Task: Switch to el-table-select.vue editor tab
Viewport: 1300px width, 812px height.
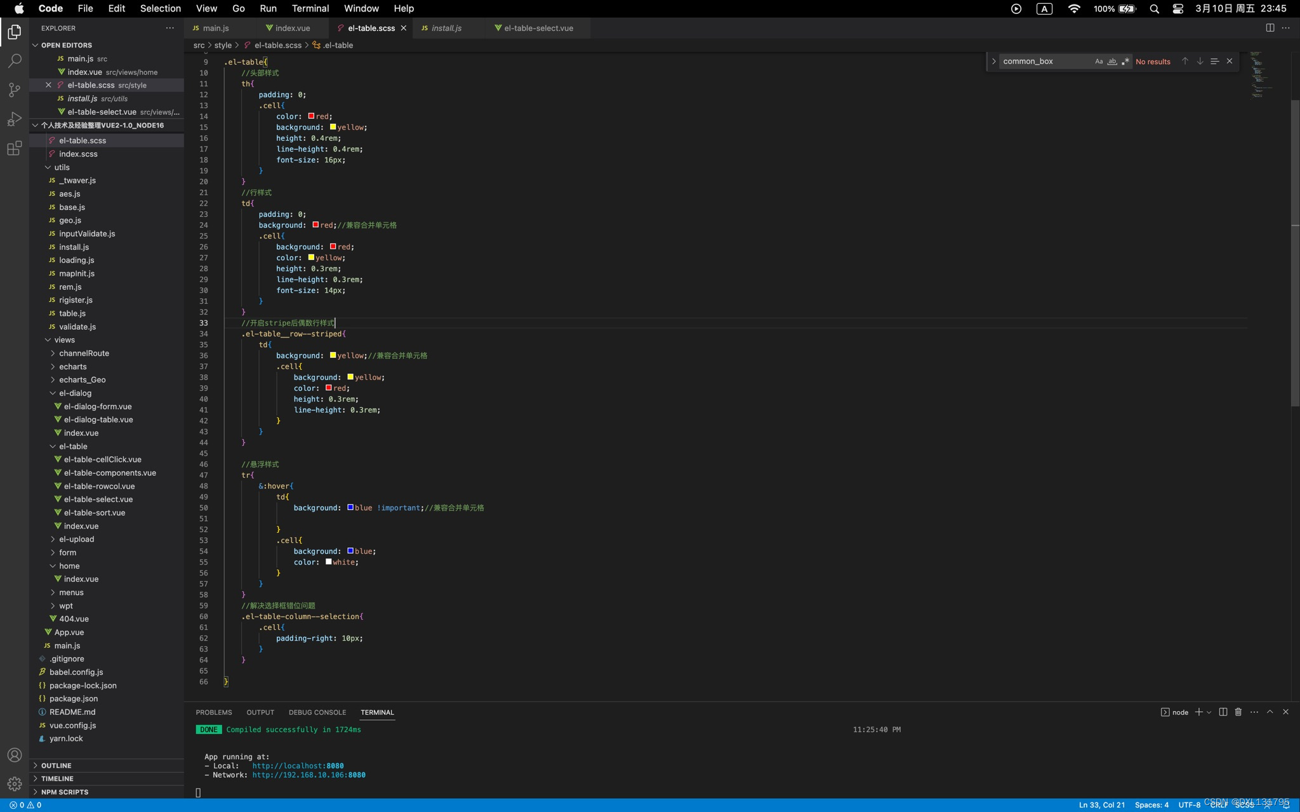Action: pyautogui.click(x=538, y=28)
